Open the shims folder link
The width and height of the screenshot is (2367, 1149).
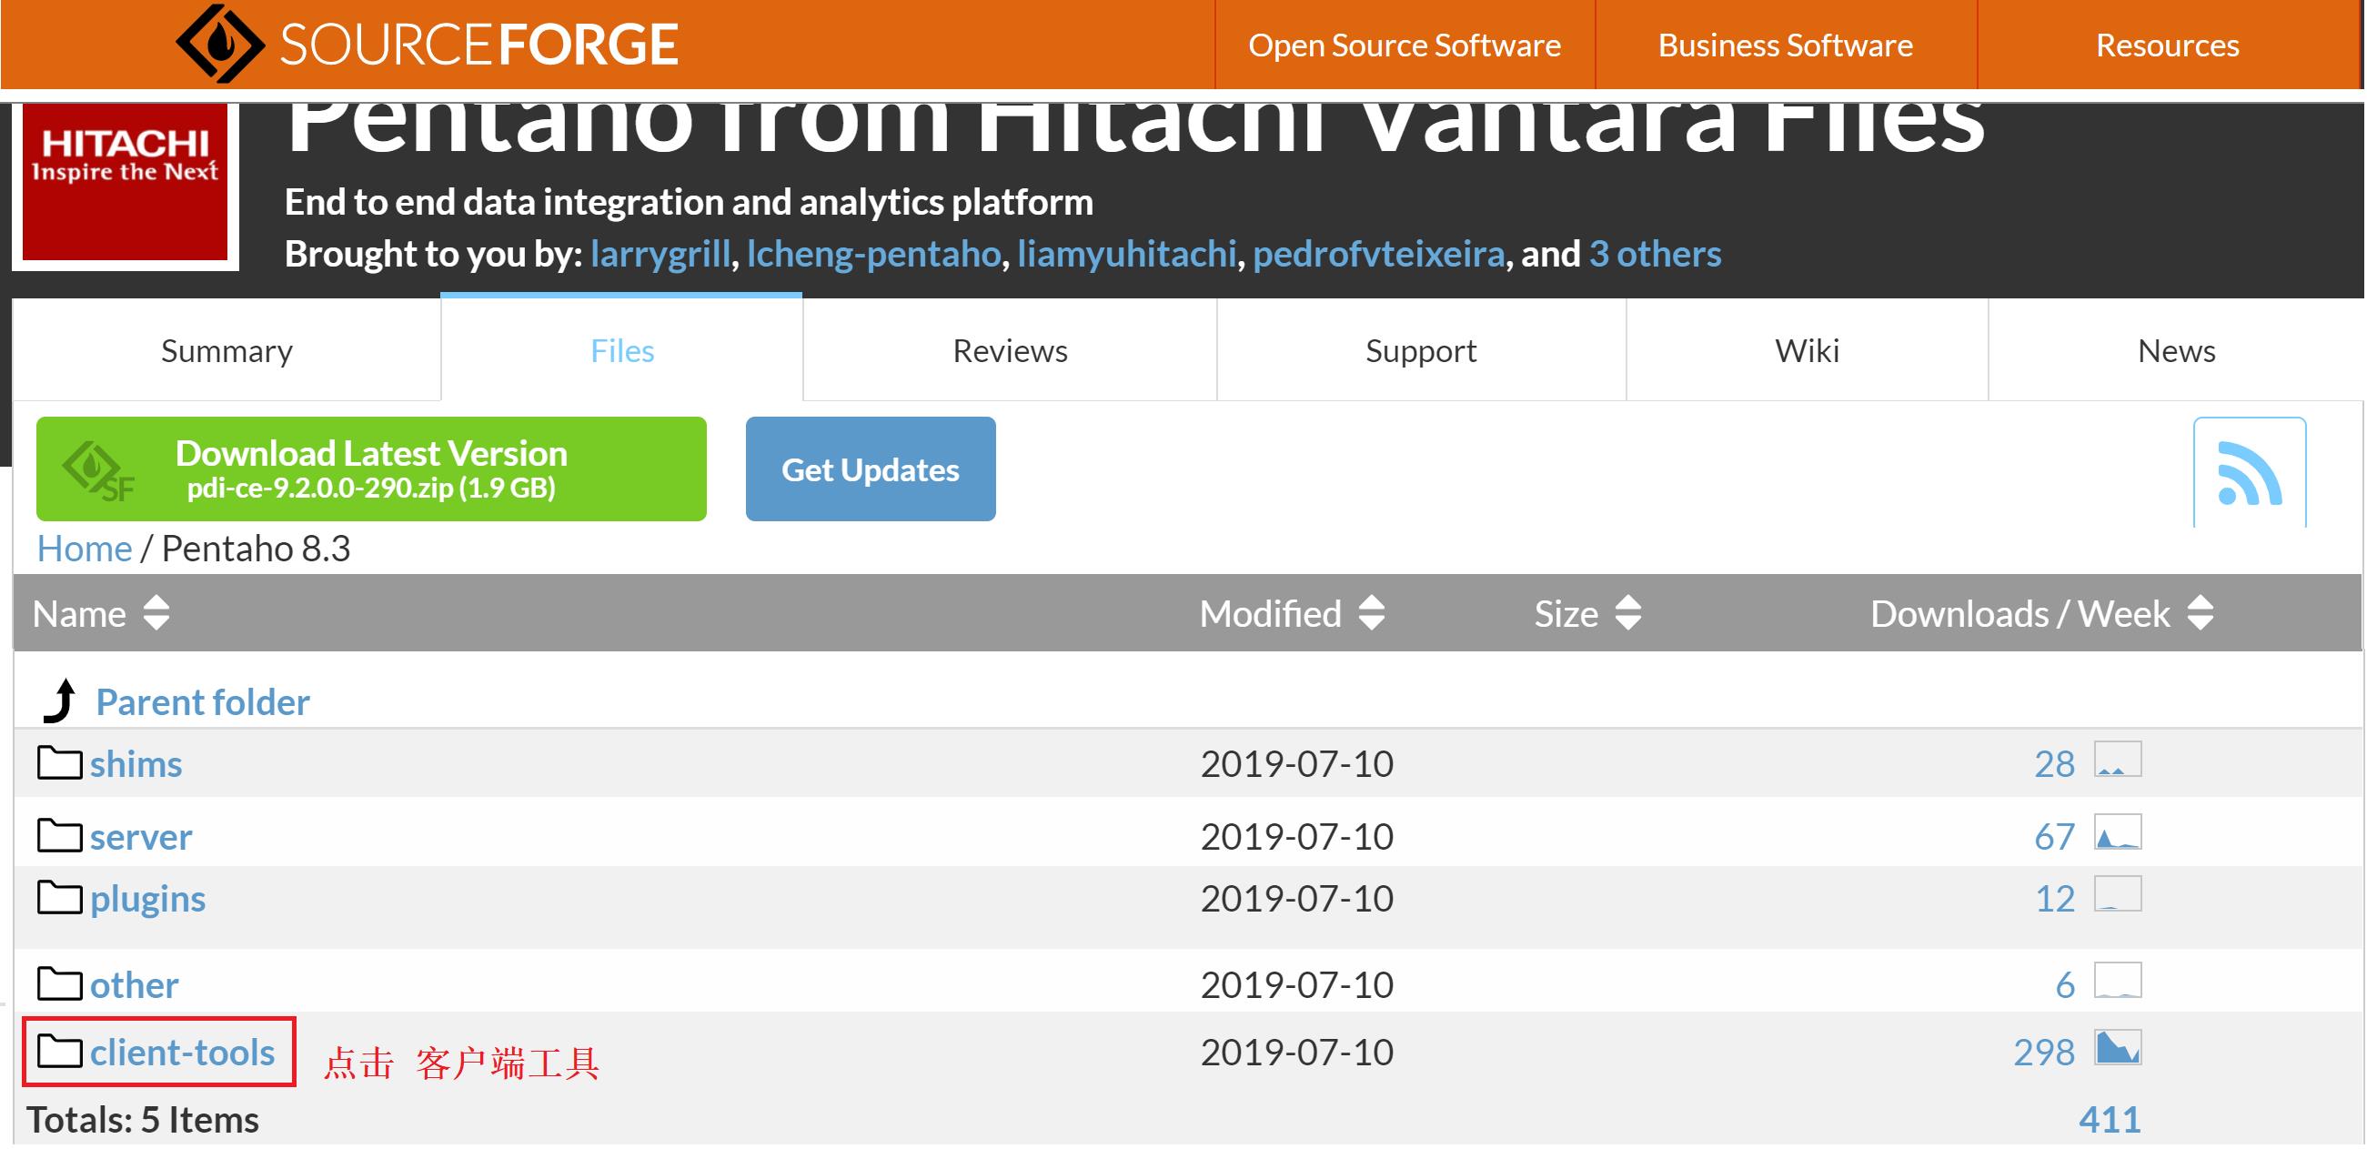136,764
